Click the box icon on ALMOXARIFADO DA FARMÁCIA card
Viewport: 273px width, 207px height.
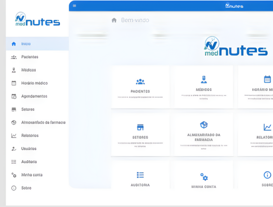click(204, 125)
